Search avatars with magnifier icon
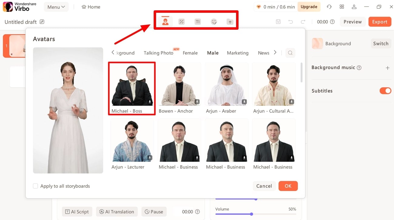 [x=290, y=53]
